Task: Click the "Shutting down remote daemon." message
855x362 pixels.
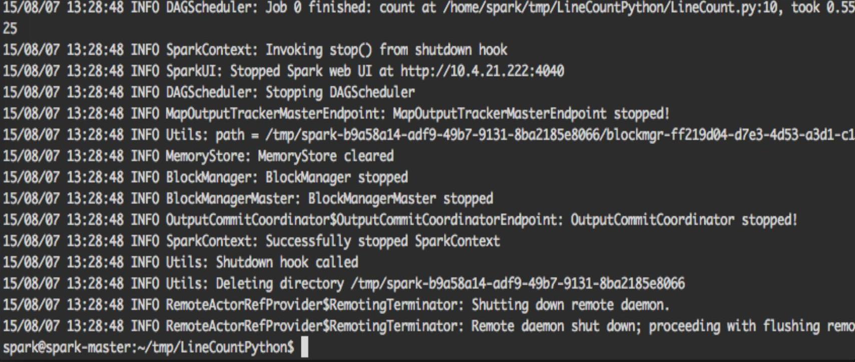Action: point(570,304)
